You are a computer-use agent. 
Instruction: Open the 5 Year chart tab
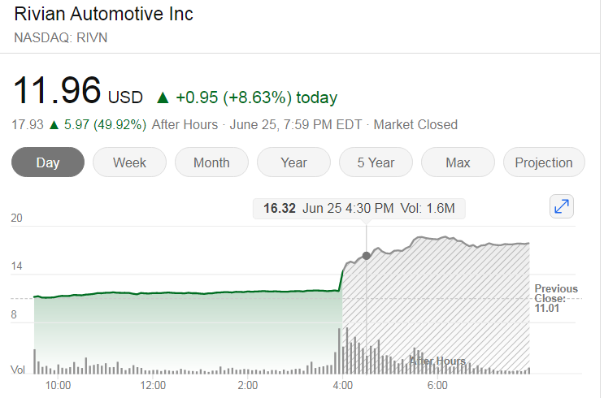point(376,162)
